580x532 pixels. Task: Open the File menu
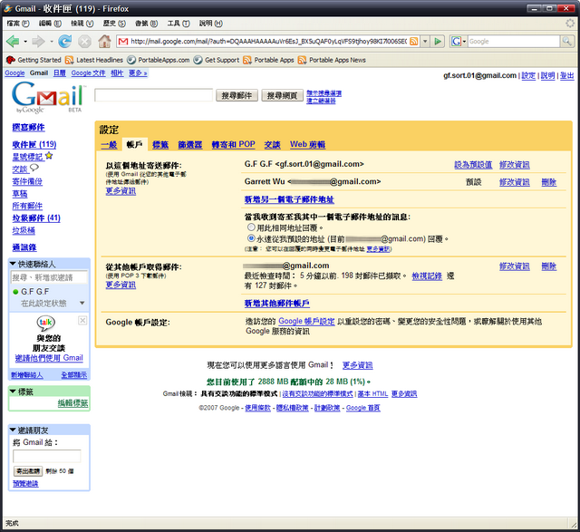[x=18, y=24]
